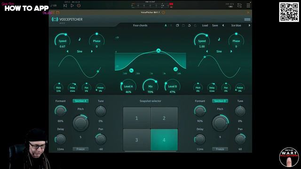Click the large Section B Pitch knob

tap(220, 123)
